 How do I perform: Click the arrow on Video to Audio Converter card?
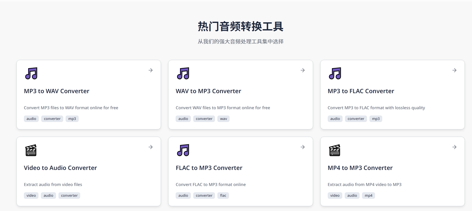pos(151,147)
